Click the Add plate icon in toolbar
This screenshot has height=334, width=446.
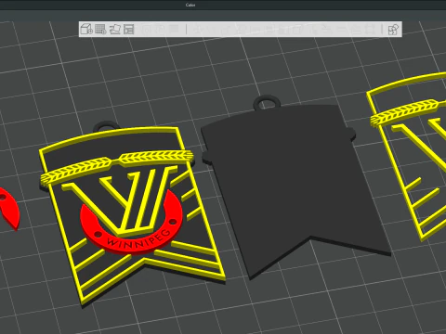pyautogui.click(x=100, y=30)
